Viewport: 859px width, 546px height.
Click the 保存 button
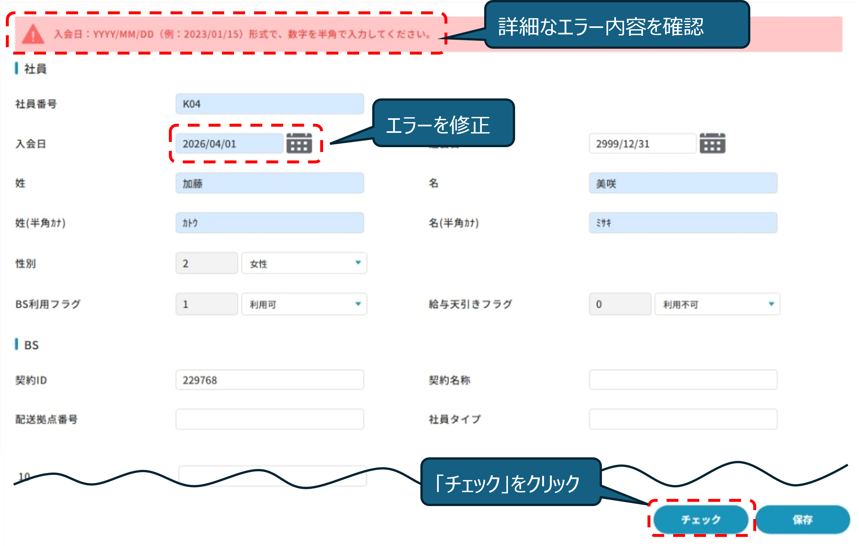[802, 519]
